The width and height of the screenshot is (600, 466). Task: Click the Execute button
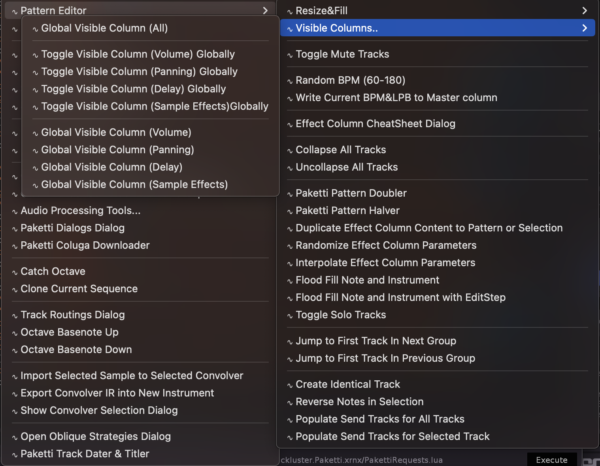coord(551,460)
